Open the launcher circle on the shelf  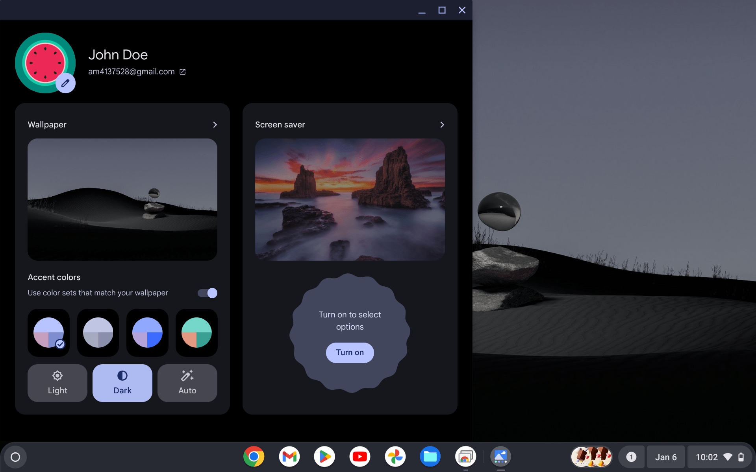coord(15,457)
